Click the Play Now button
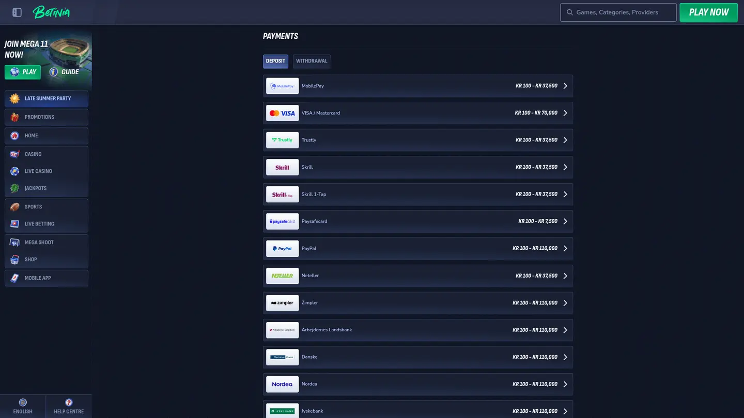744x418 pixels. [x=709, y=12]
